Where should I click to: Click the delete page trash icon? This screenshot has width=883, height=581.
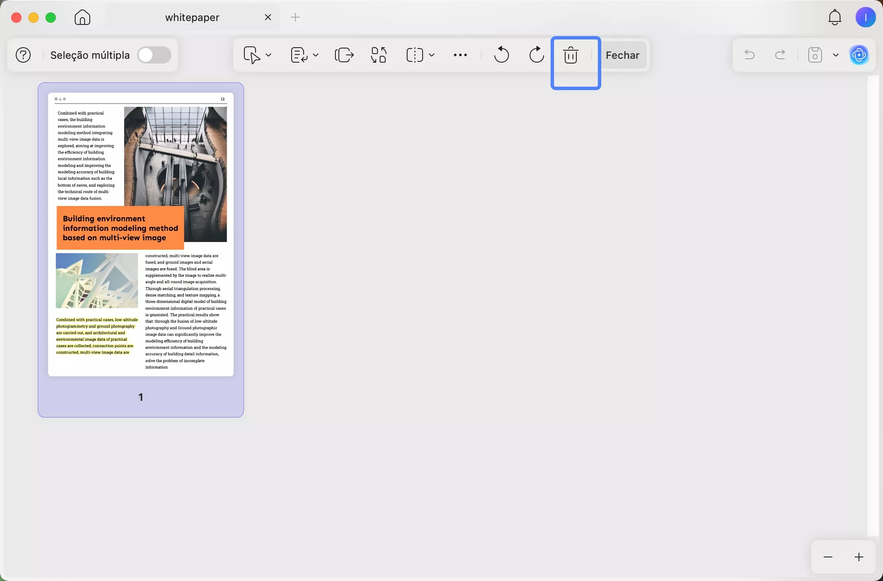point(571,55)
